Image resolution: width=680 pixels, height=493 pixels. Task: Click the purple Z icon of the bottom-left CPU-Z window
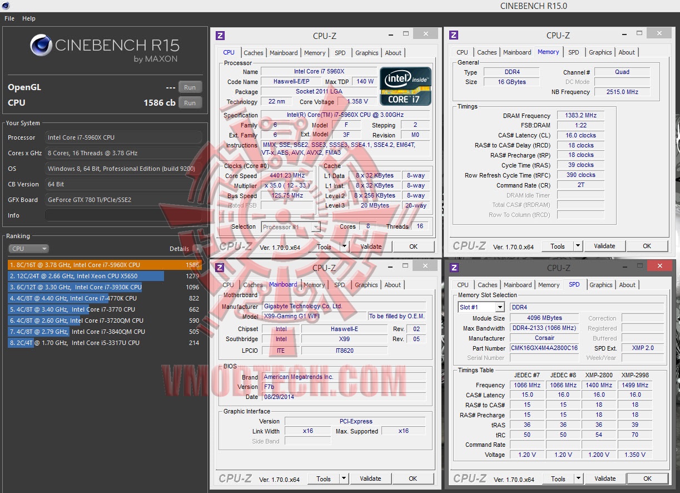click(220, 268)
